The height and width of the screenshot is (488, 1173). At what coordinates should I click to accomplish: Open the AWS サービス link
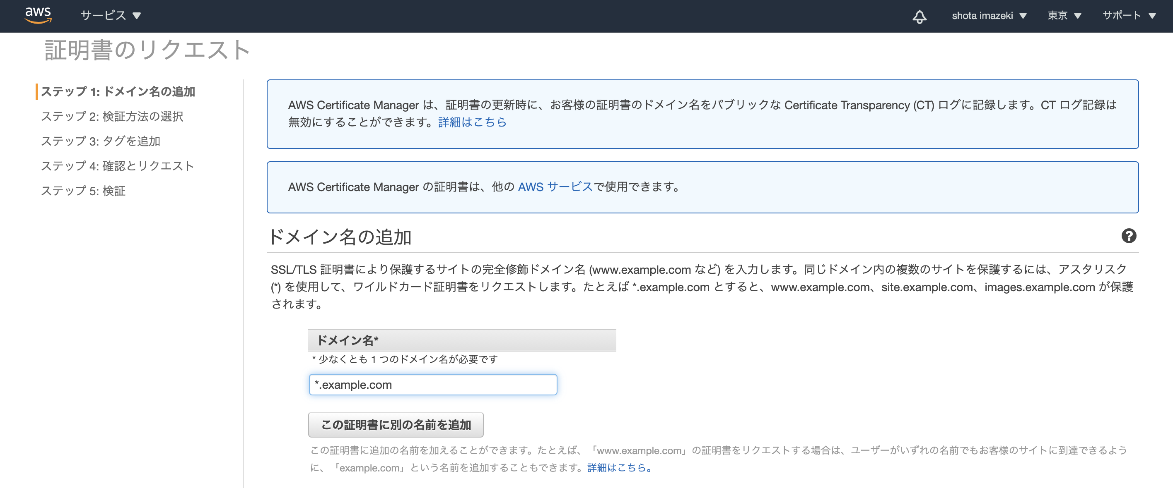[x=555, y=187]
